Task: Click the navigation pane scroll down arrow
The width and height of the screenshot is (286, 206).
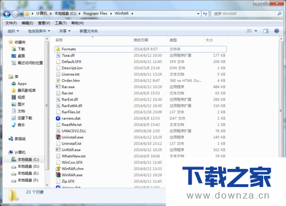Action: [x=47, y=185]
